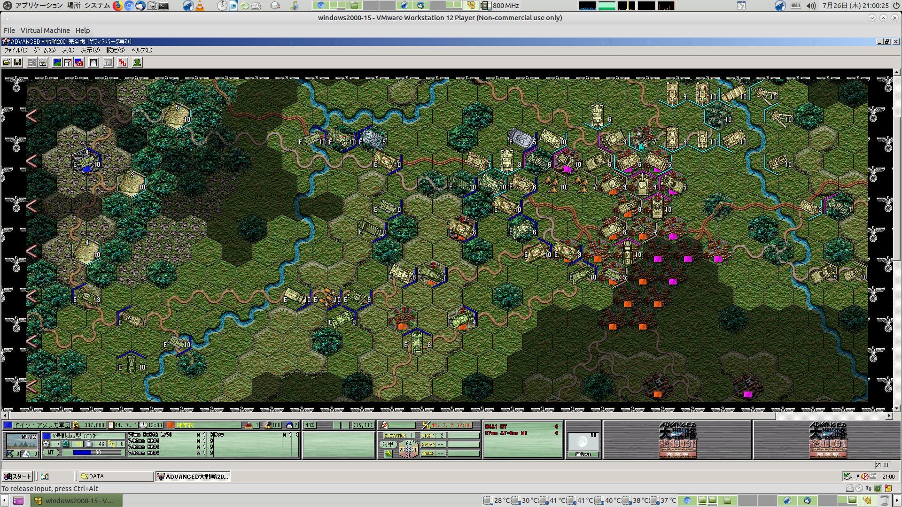This screenshot has height=507, width=902.
Task: Click the Windows スタート button
Action: [17, 476]
